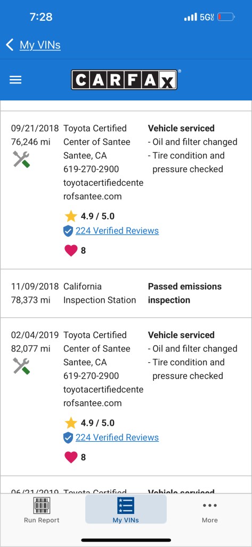Tap the heart icon in 09/21/2018 entry
This screenshot has width=252, height=547.
[71, 251]
